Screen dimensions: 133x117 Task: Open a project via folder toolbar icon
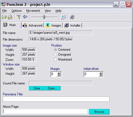coord(4,17)
